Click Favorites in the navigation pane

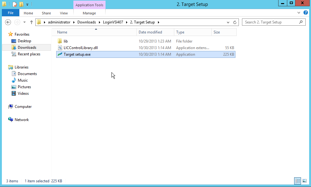22,34
